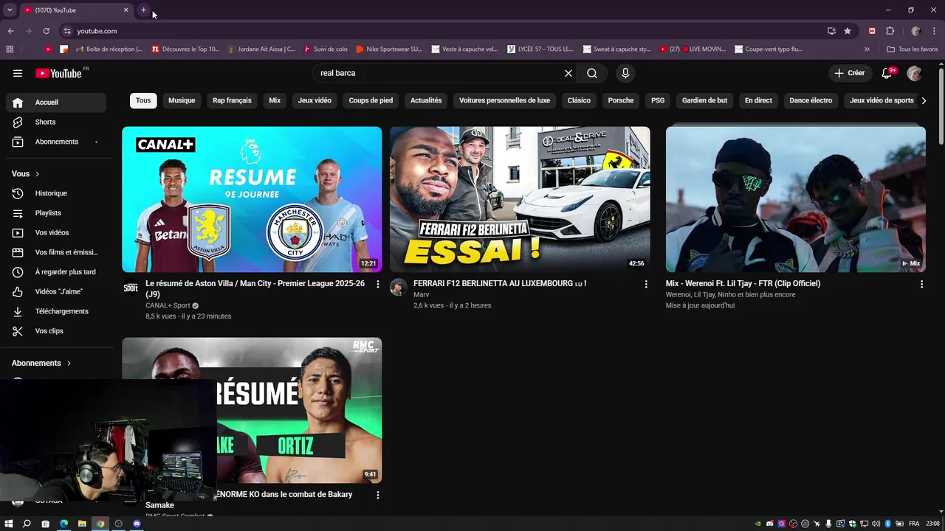The width and height of the screenshot is (945, 531).
Task: Open the Windows Start button
Action: [x=9, y=524]
